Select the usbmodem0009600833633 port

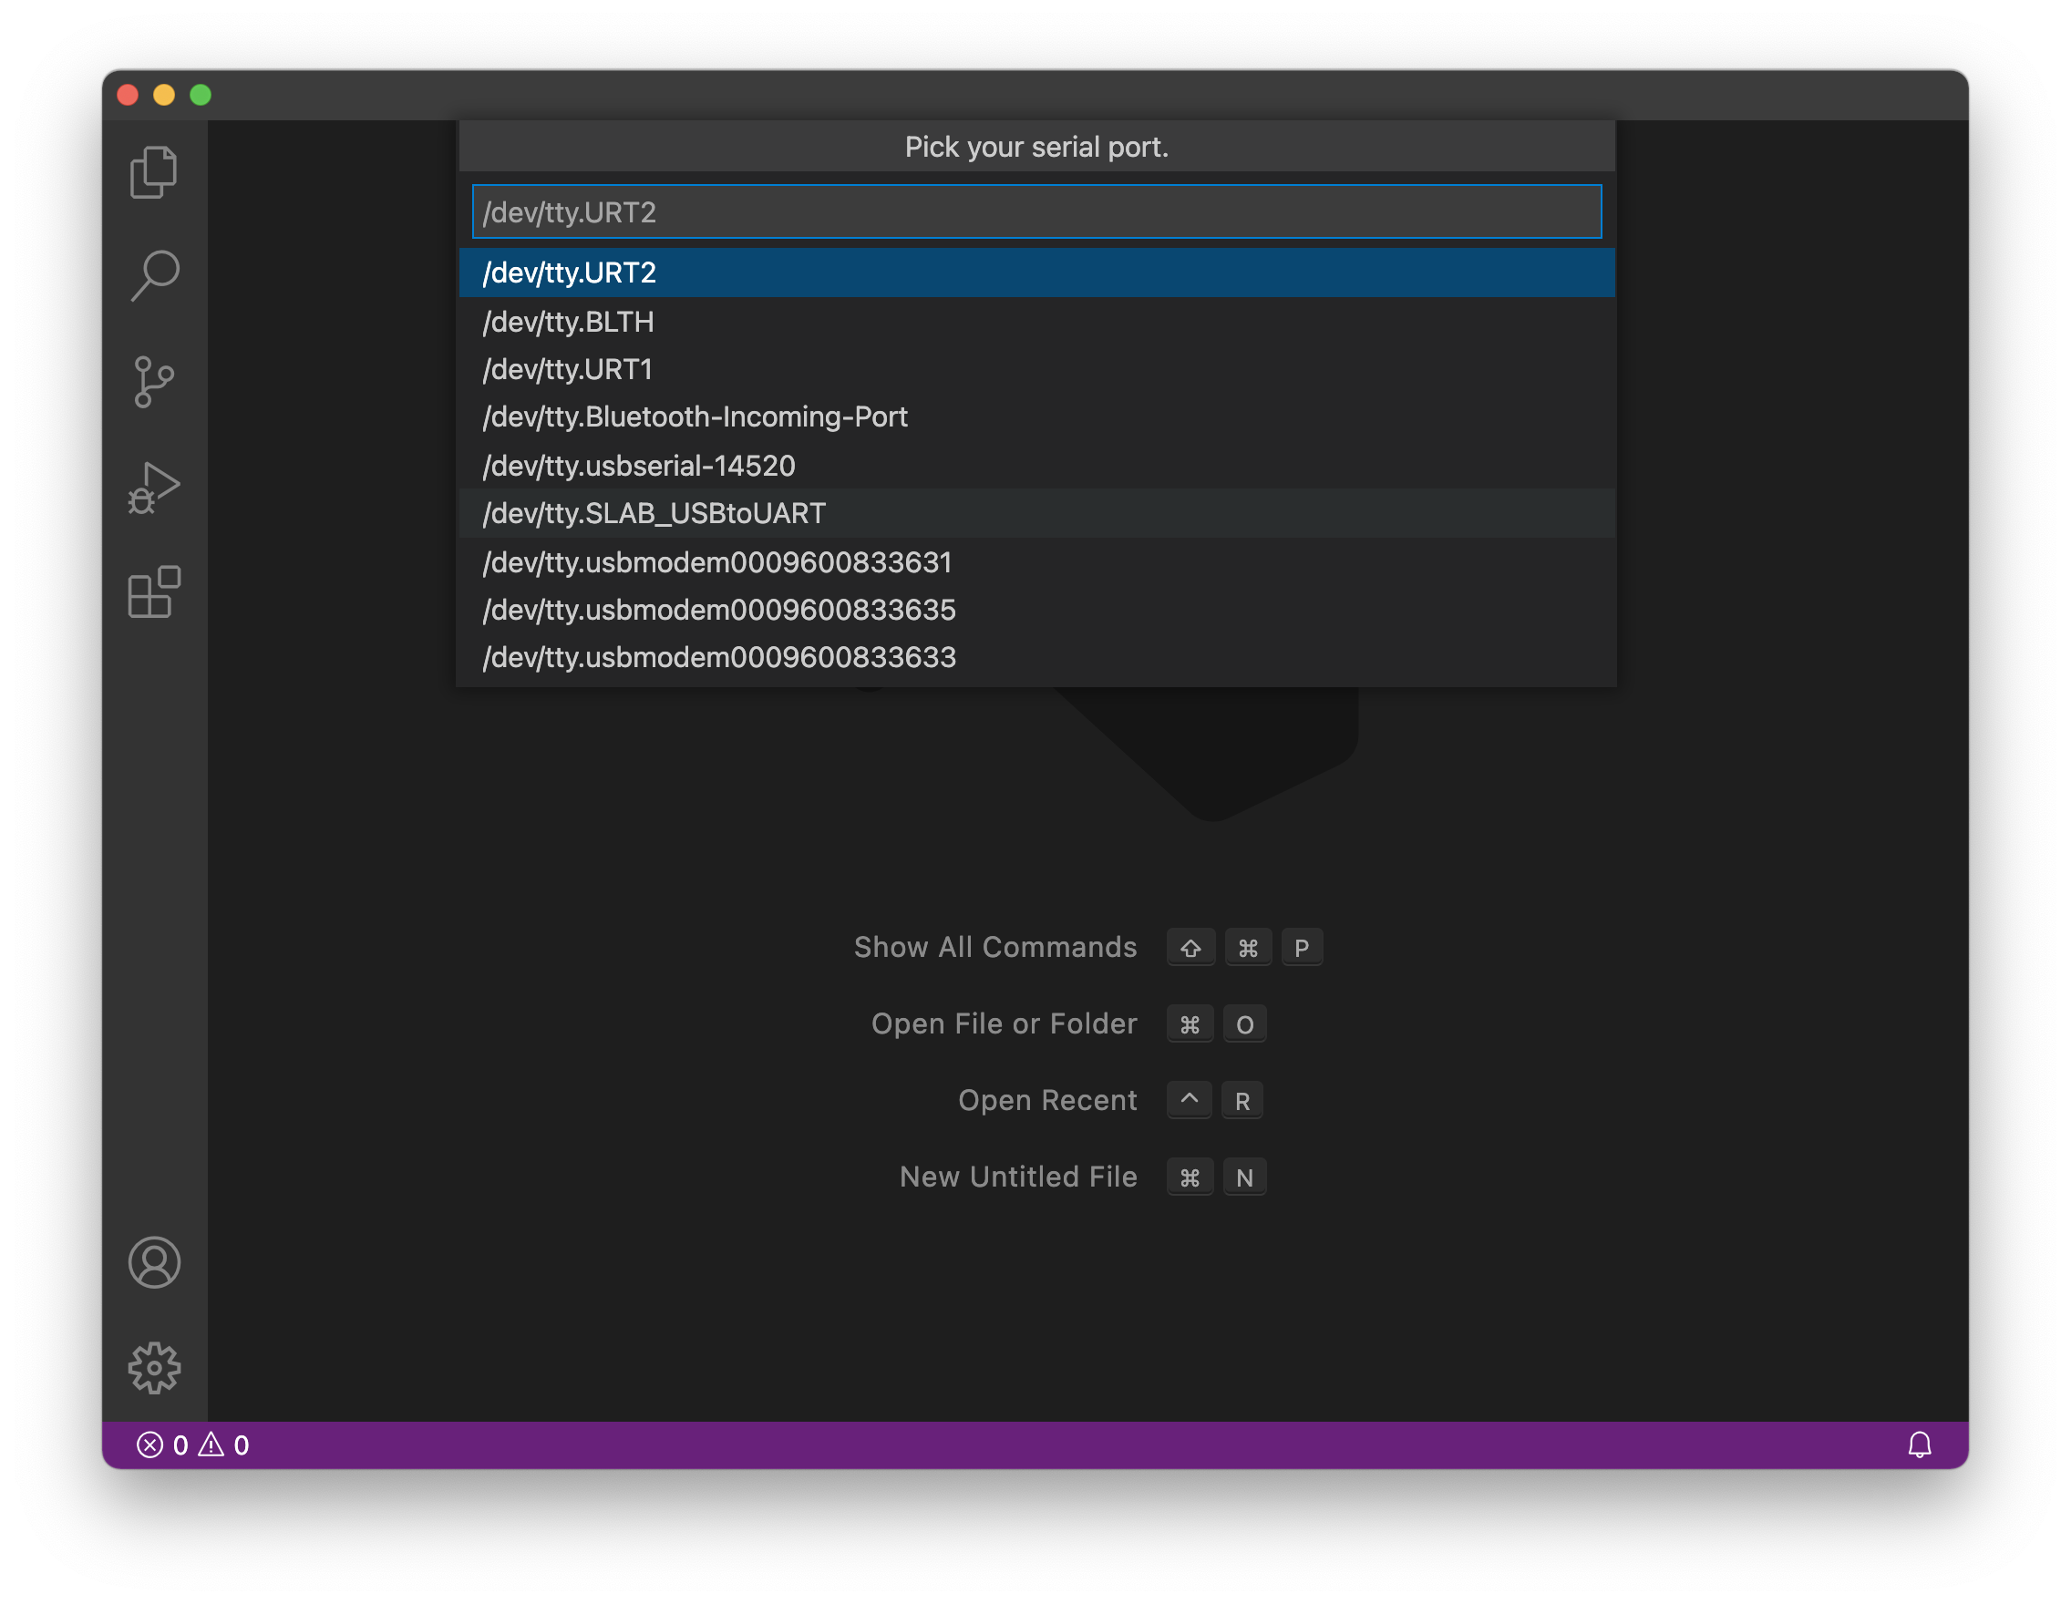pos(718,658)
